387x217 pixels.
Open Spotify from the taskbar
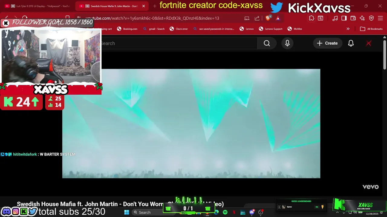point(225,212)
